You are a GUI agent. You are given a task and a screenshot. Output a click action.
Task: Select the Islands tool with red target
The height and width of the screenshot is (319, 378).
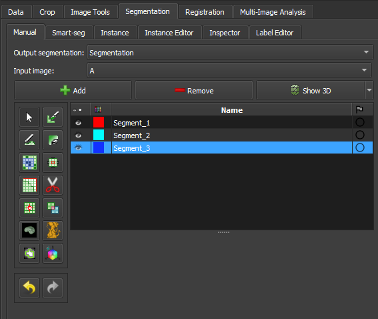click(x=29, y=208)
